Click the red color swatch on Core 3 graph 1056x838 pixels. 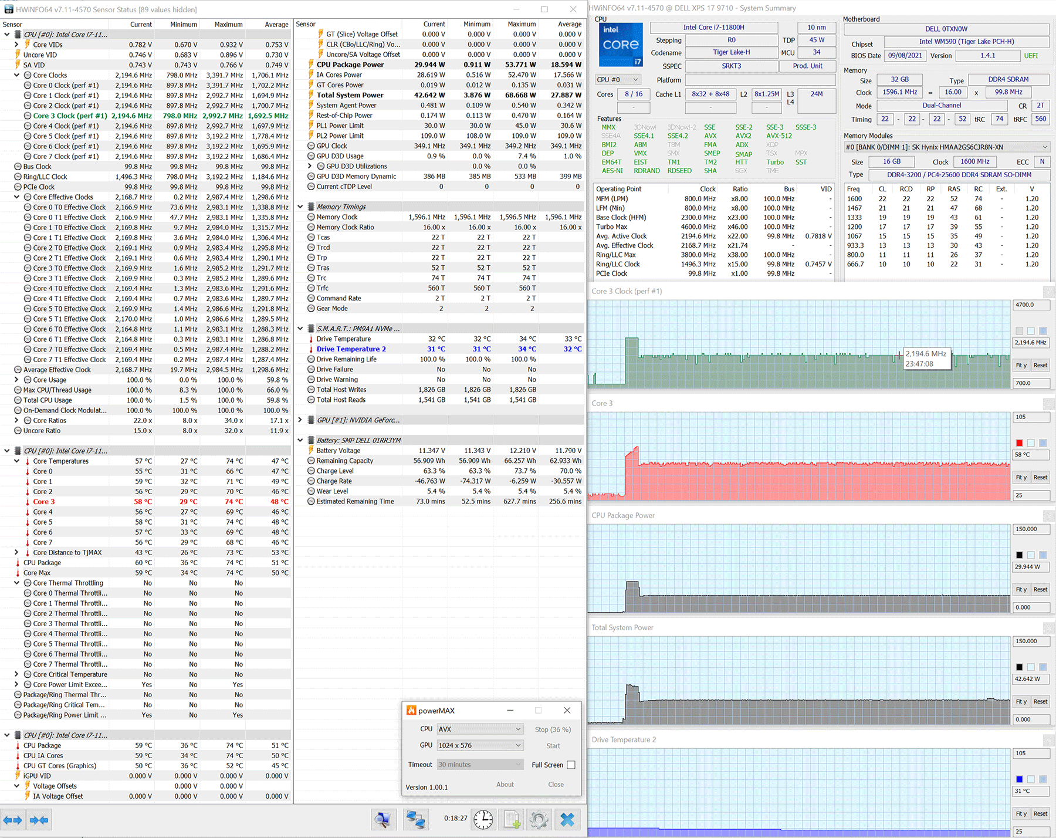(x=1019, y=443)
